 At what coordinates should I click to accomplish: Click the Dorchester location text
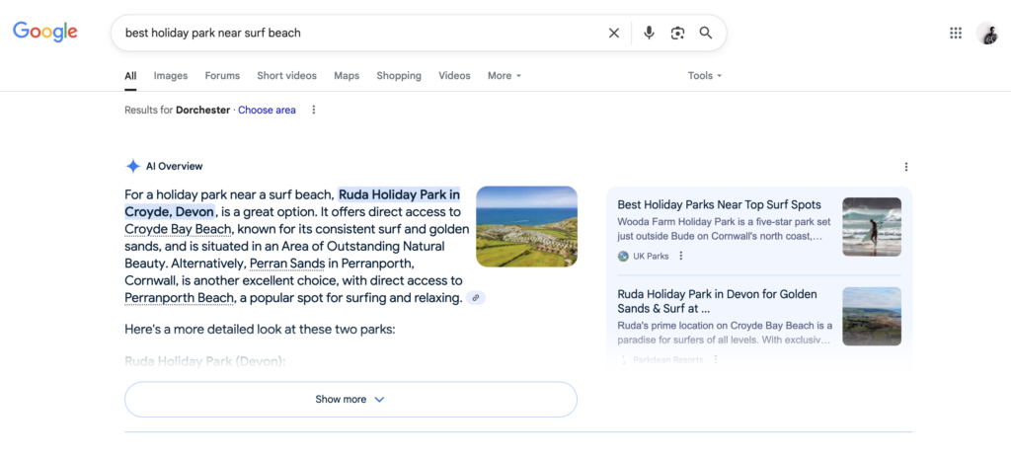[x=202, y=110]
